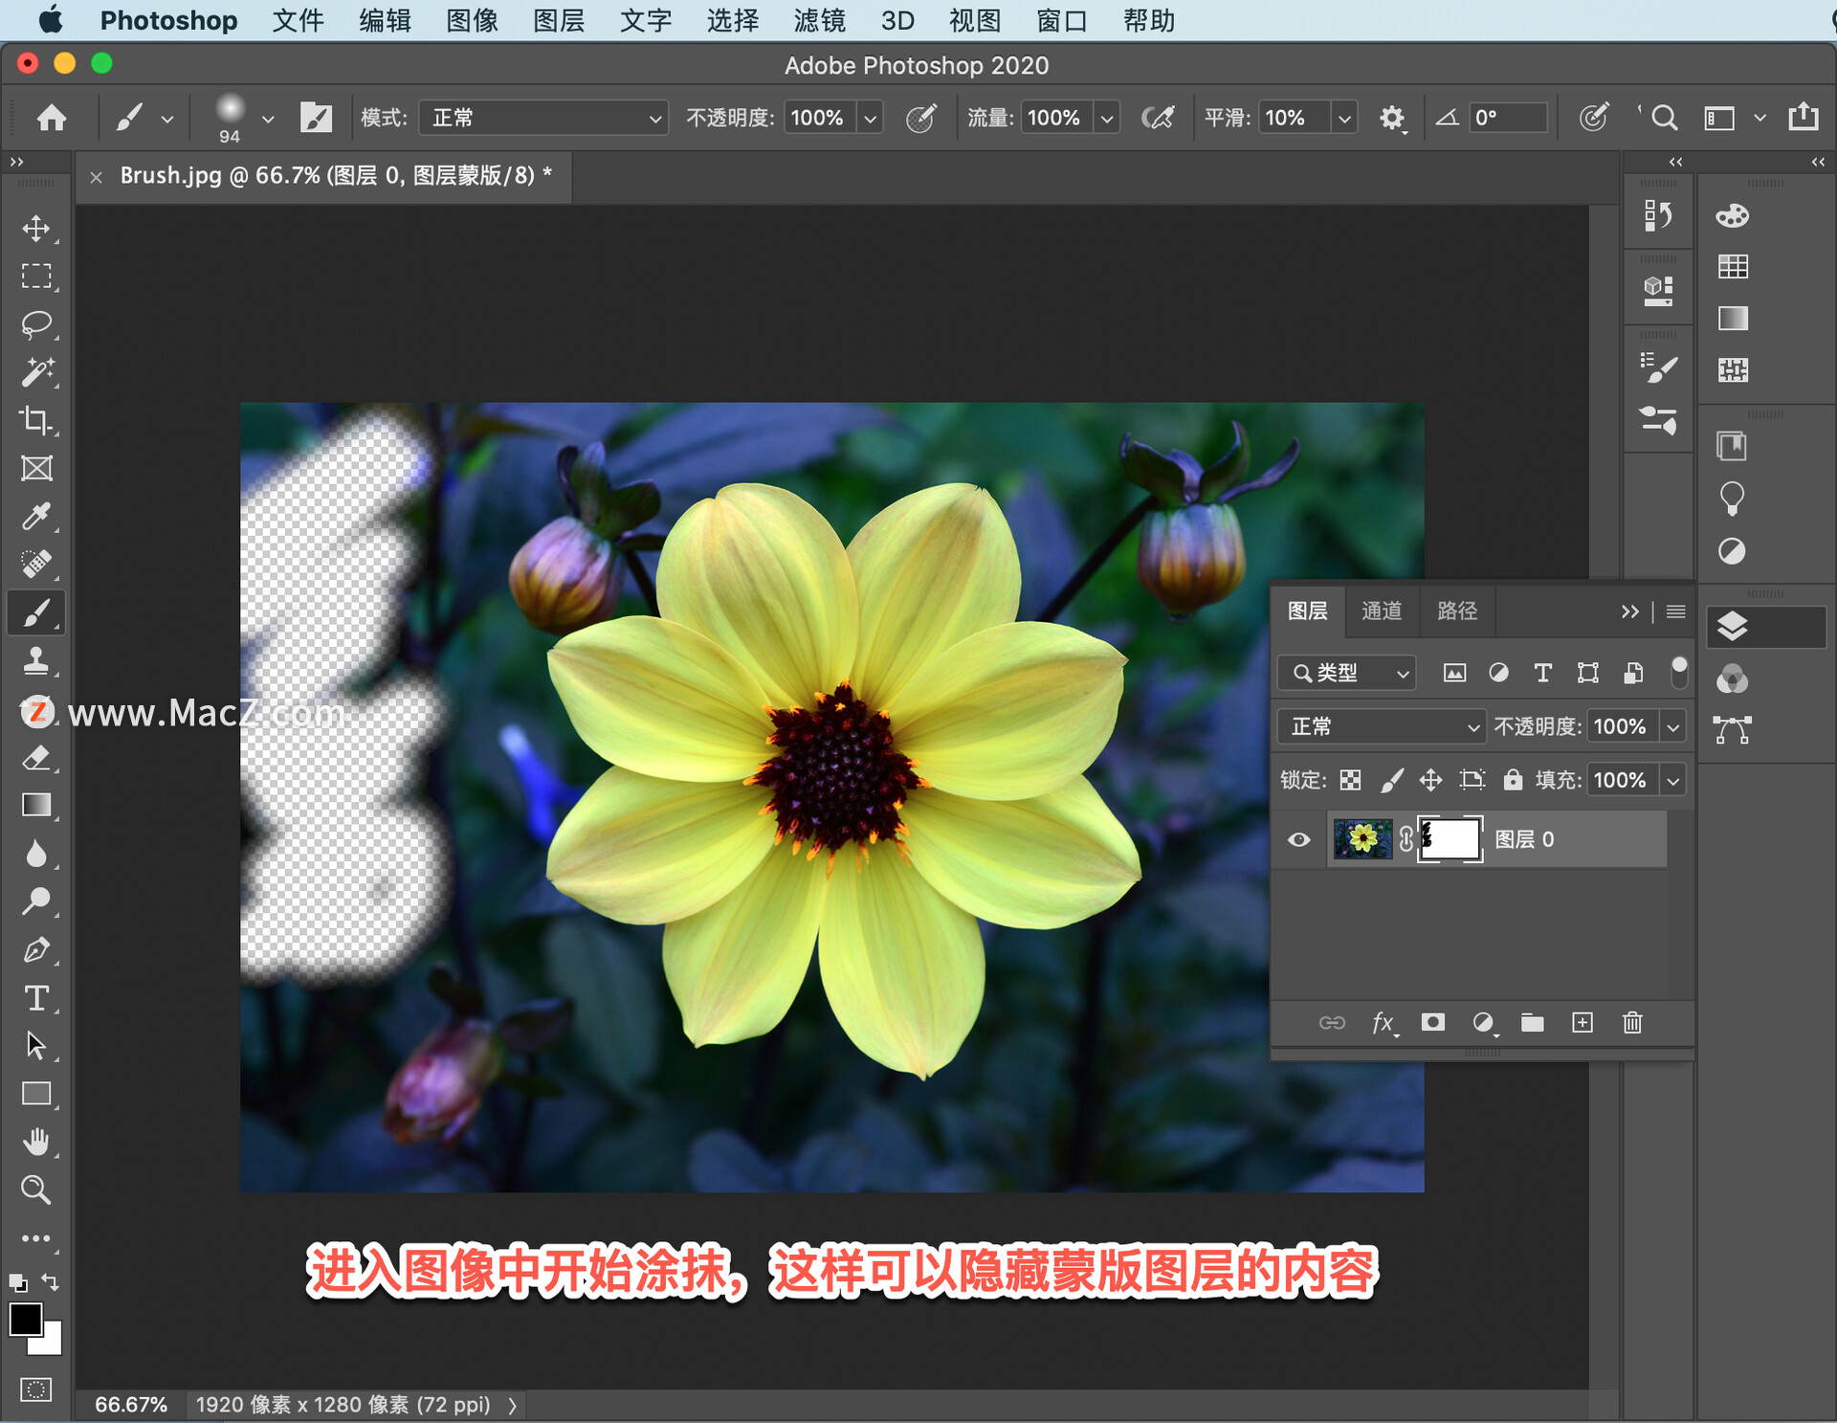Select the Blur tool
The height and width of the screenshot is (1423, 1837).
36,854
